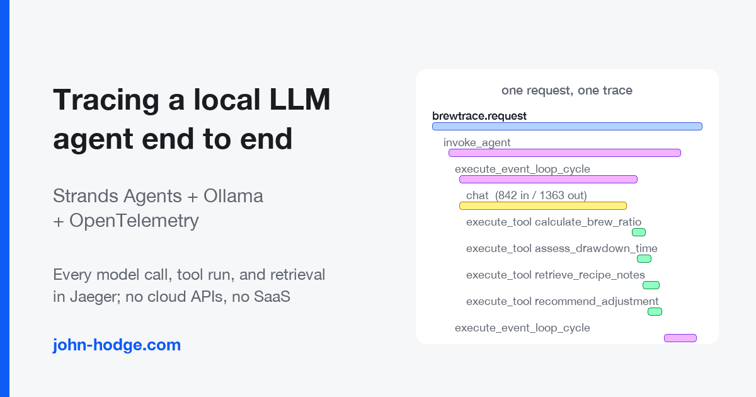
Task: Select the execute_tool assess_drawdown_time label
Action: [x=562, y=248]
